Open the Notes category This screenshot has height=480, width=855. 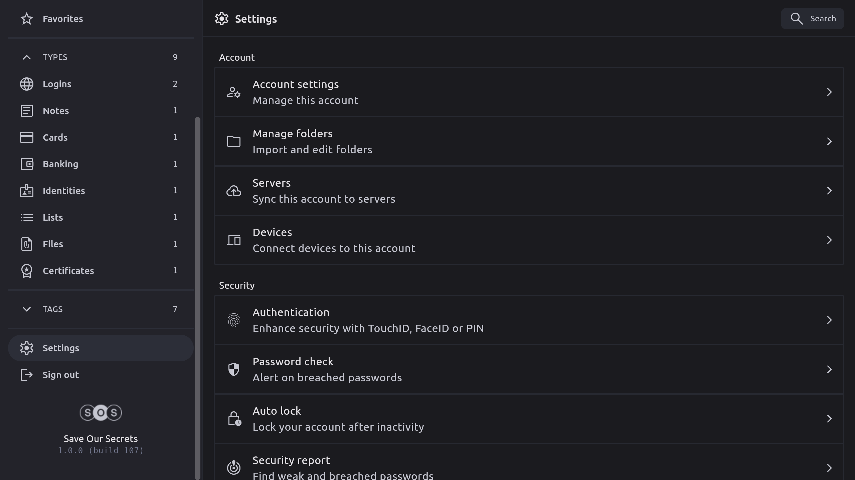coord(56,111)
